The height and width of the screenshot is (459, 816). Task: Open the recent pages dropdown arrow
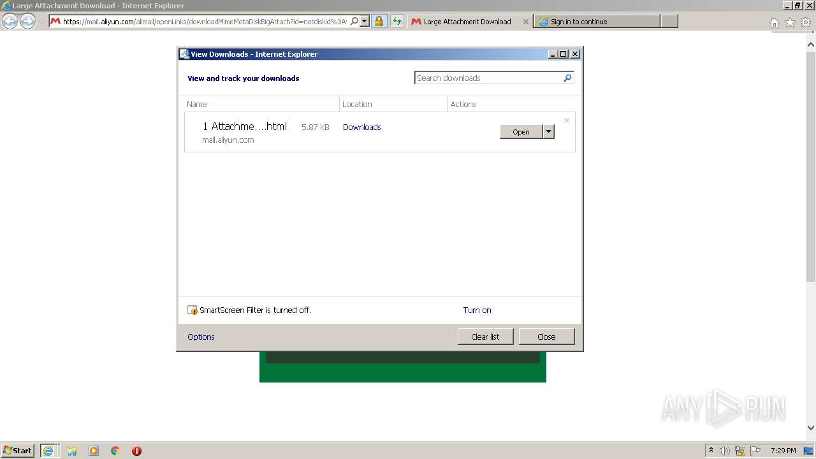[x=41, y=21]
